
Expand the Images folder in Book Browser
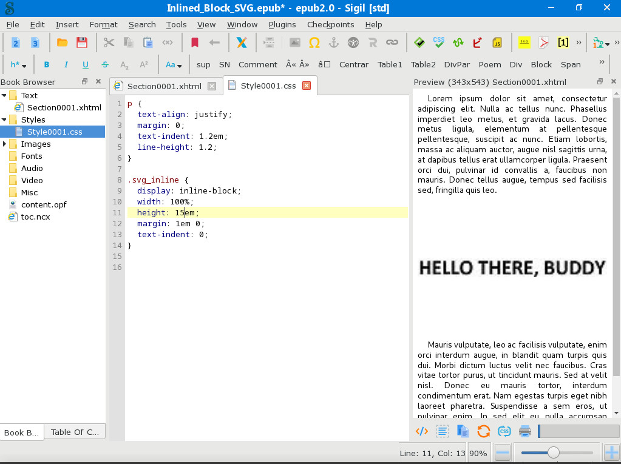5,144
